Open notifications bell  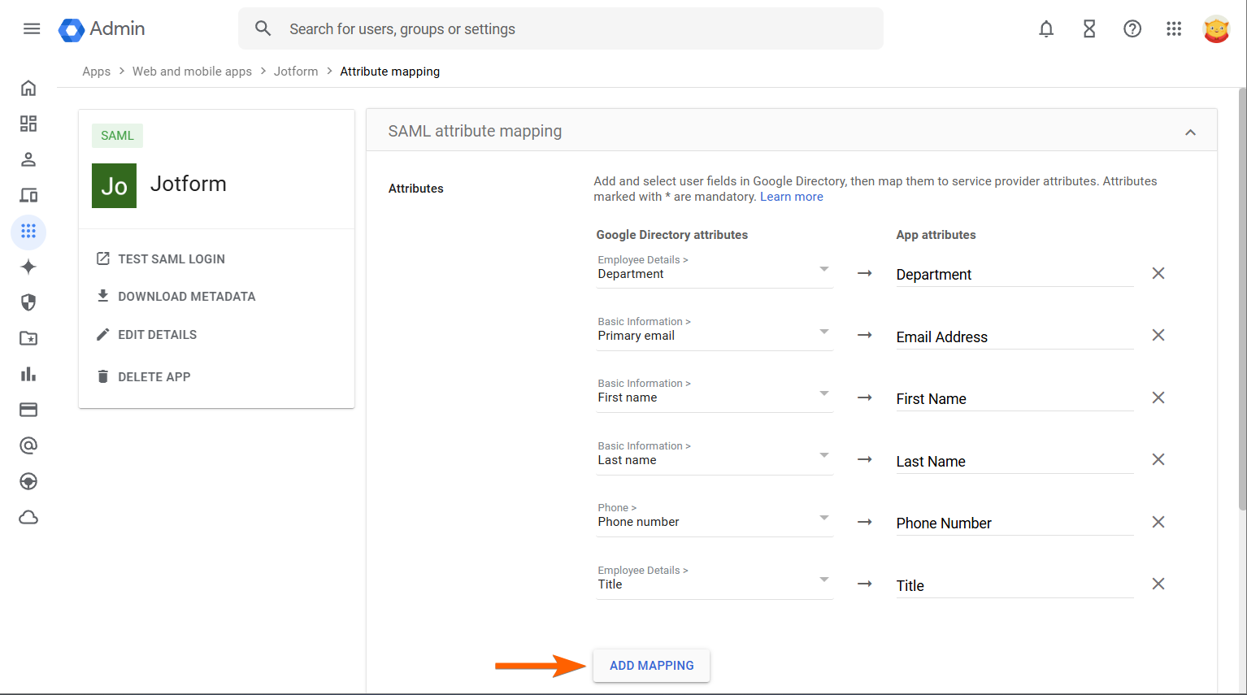click(1046, 29)
